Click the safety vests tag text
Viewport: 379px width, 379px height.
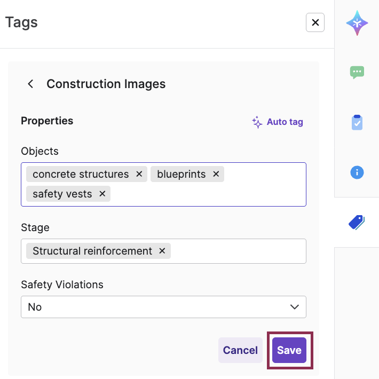click(x=62, y=194)
